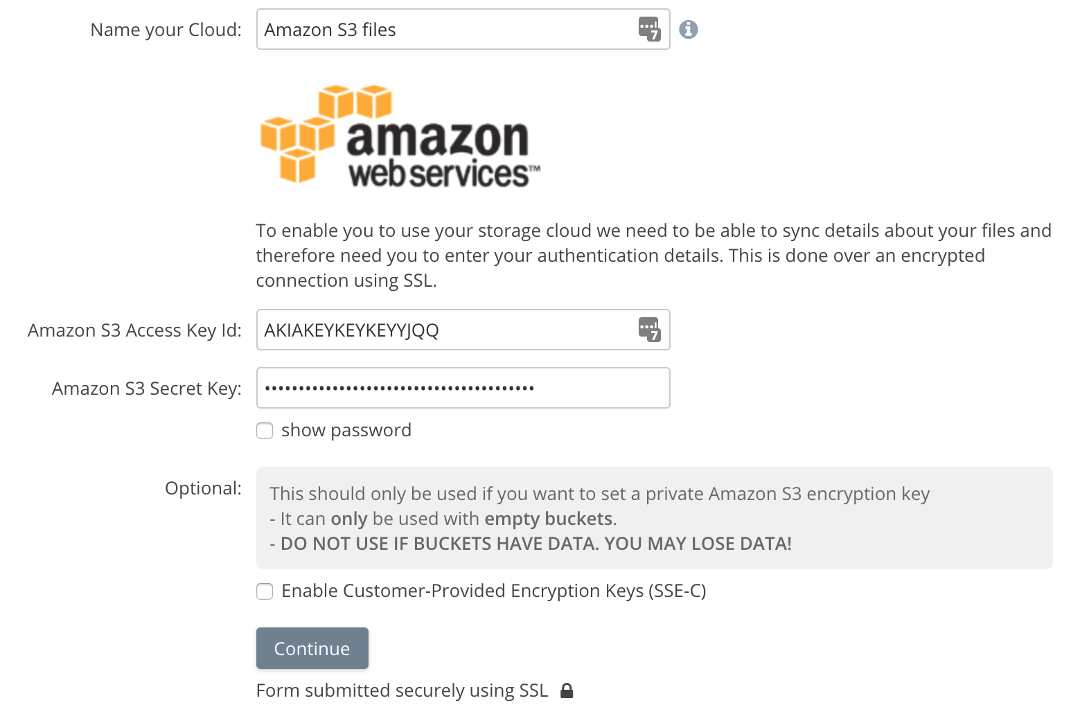Click the "Optional:" label
Screen dimensions: 1071x723
click(x=203, y=488)
